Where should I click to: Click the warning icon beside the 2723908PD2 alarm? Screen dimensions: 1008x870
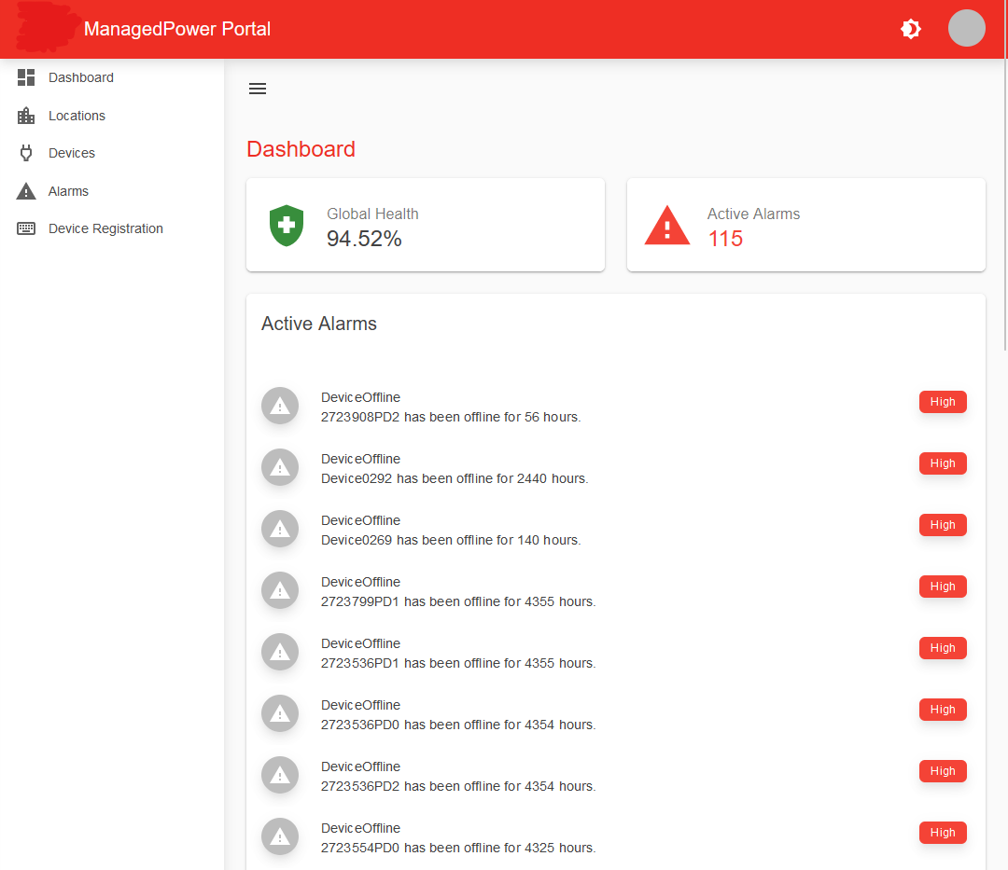pos(280,406)
